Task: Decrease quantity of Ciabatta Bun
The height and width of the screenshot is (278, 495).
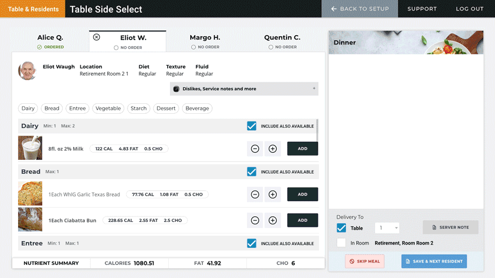Action: click(255, 220)
